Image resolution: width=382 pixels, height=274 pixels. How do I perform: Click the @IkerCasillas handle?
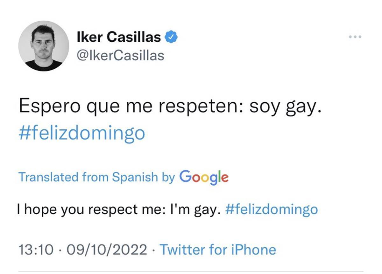(x=121, y=56)
